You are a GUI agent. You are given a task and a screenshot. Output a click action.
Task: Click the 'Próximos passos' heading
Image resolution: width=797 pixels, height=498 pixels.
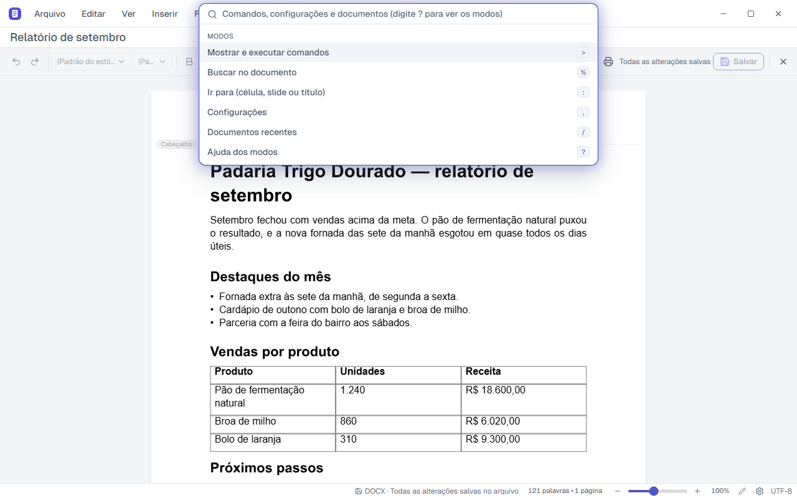[x=266, y=467]
